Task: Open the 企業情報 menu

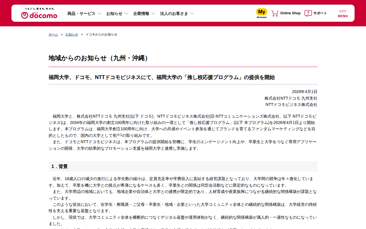Action: click(x=141, y=13)
